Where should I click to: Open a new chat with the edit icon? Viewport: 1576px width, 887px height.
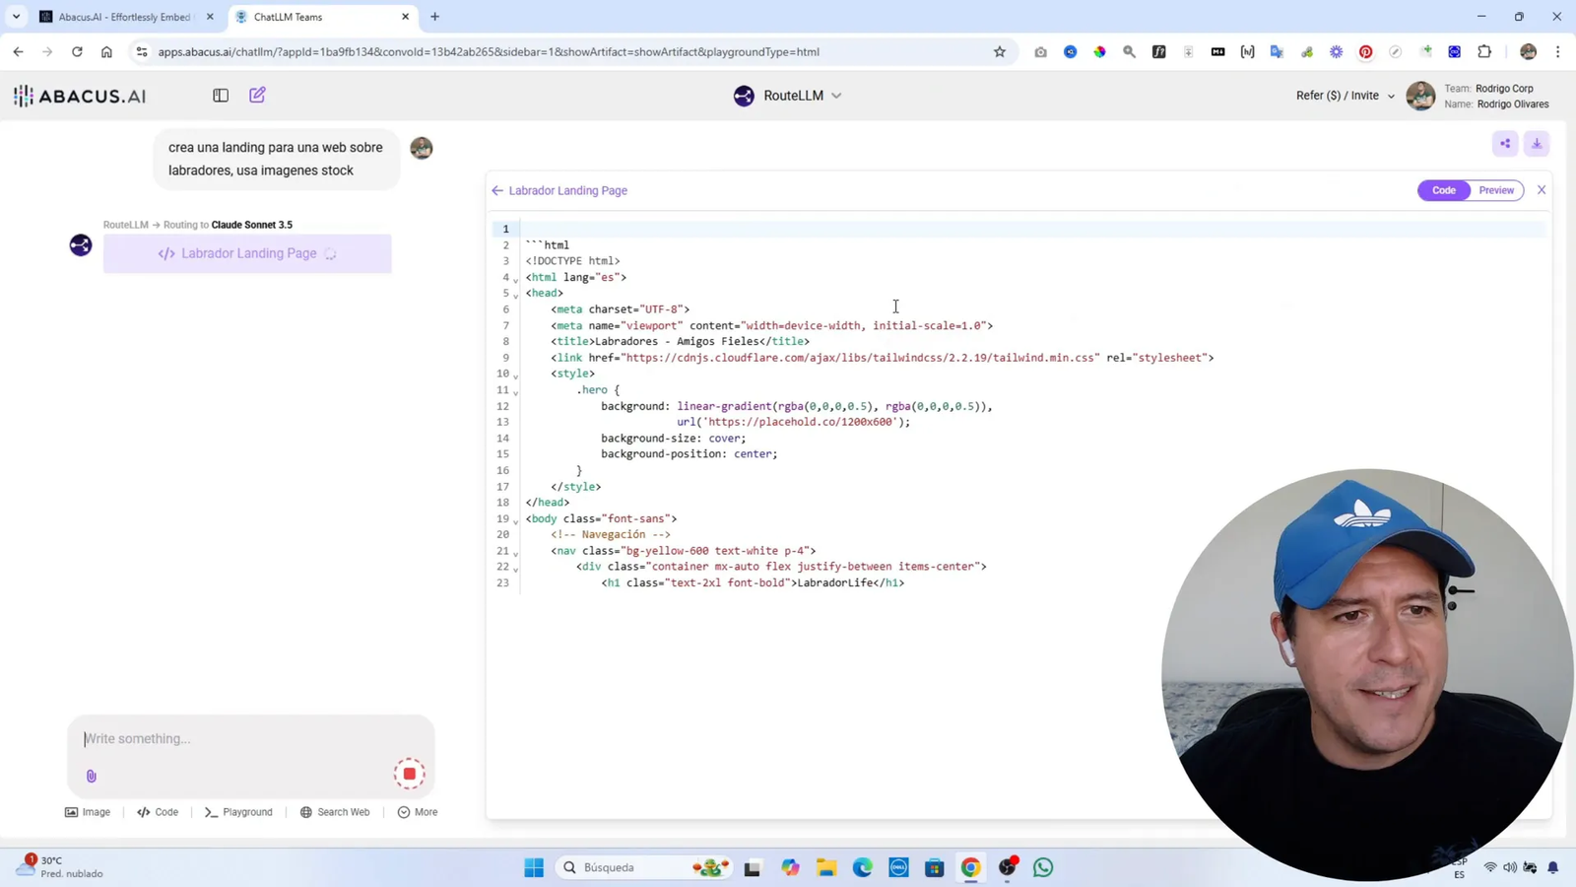coord(257,95)
